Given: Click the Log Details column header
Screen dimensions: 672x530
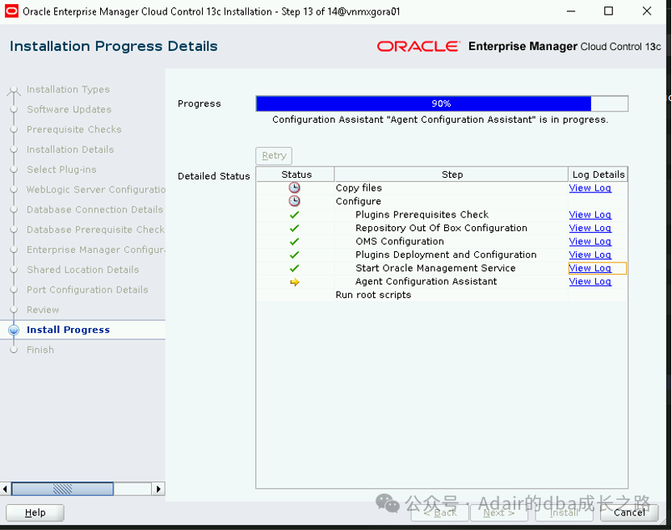Looking at the screenshot, I should pos(598,175).
